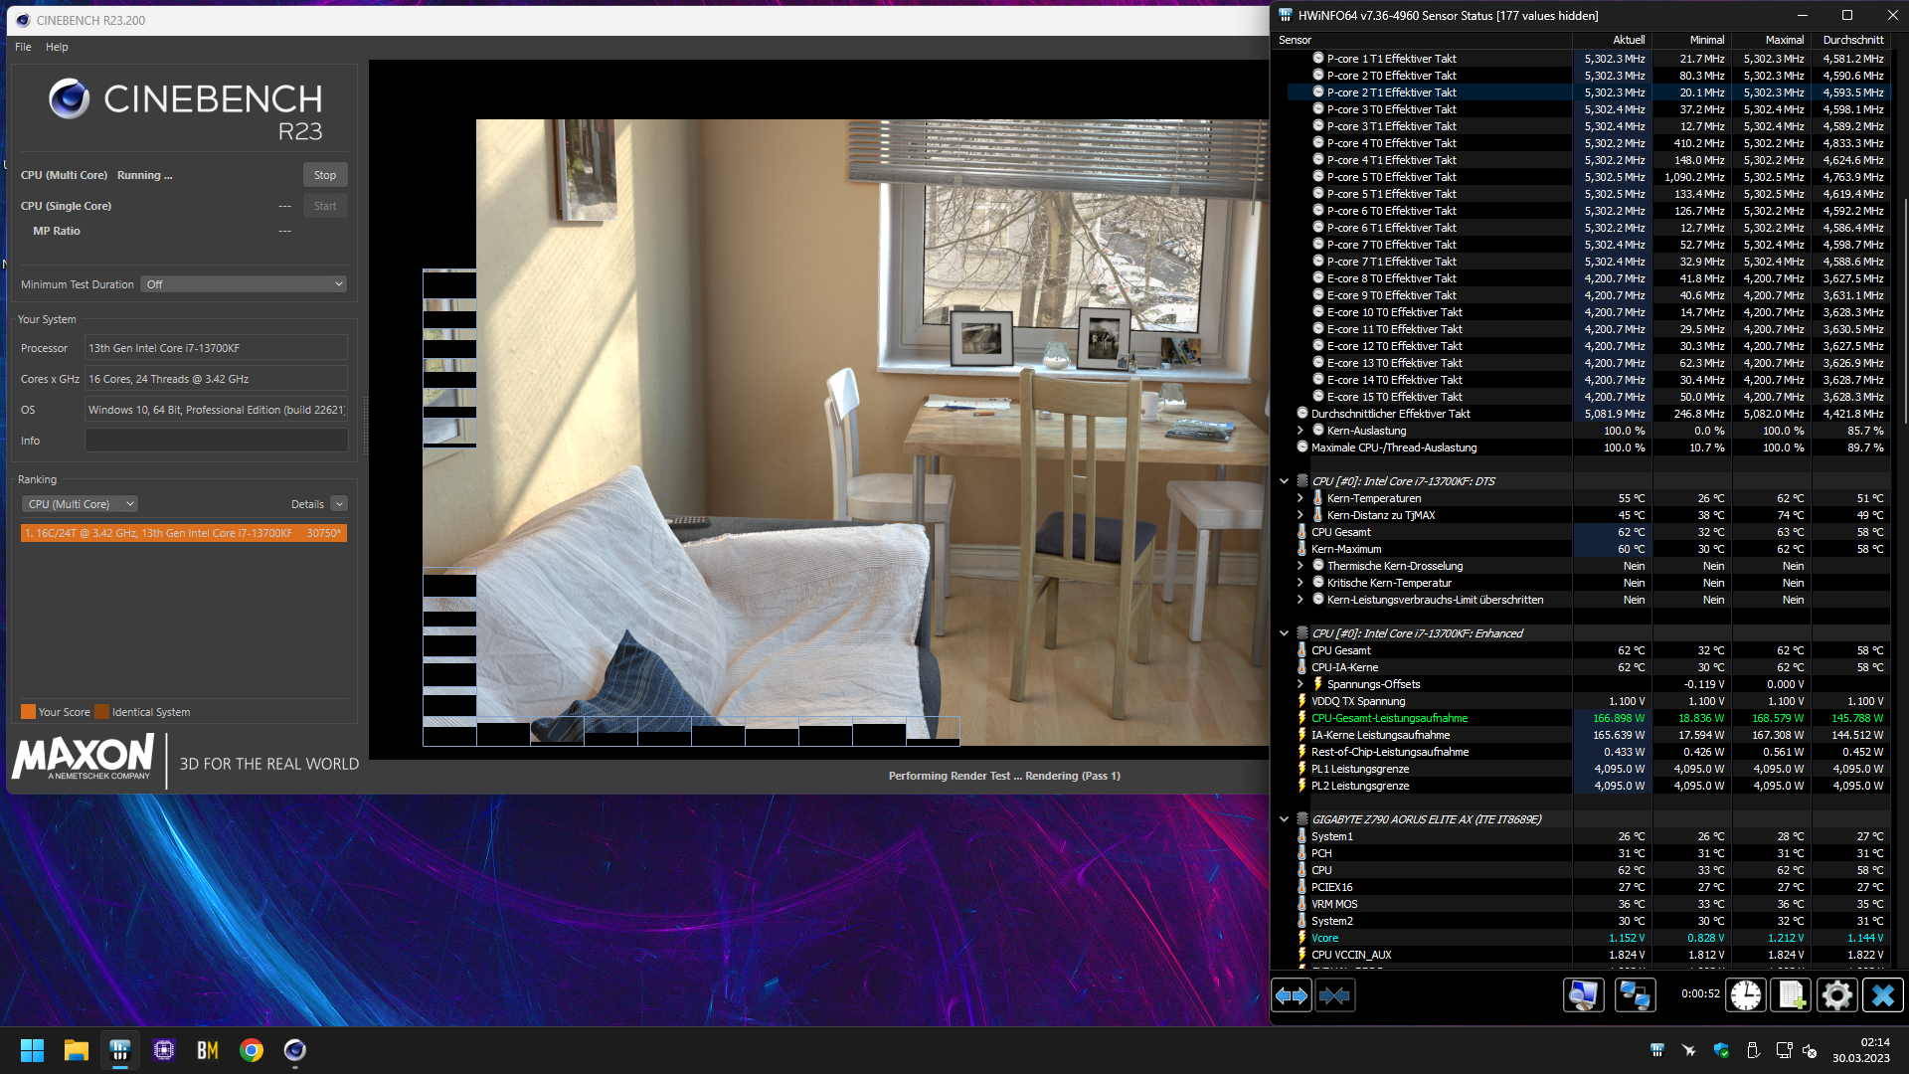Stop the CPU Multi Core benchmark
Image resolution: width=1909 pixels, height=1074 pixels.
click(325, 175)
